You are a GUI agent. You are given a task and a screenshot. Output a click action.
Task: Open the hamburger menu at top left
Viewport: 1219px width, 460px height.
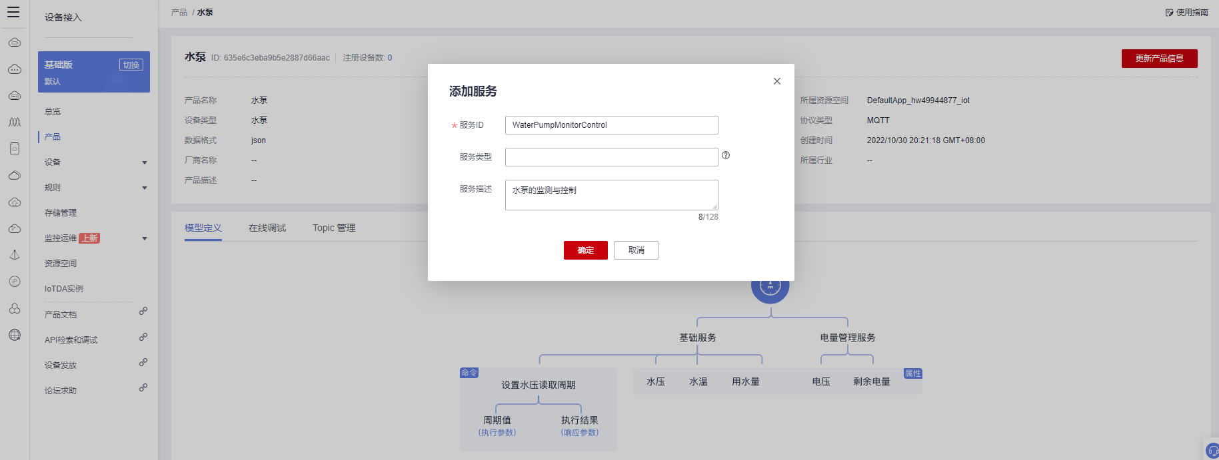[13, 12]
